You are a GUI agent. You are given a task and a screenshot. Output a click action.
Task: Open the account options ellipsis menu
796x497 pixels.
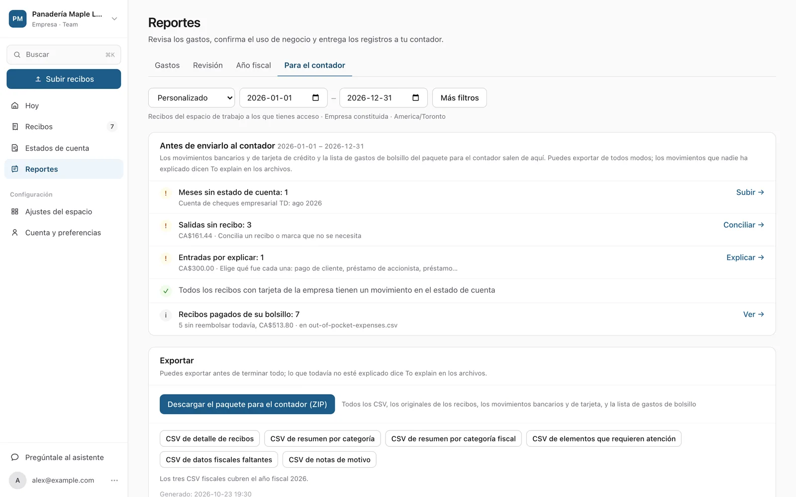[x=114, y=480]
